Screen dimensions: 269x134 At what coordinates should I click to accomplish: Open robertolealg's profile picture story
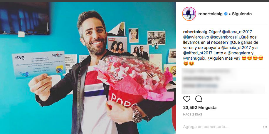click(x=189, y=14)
